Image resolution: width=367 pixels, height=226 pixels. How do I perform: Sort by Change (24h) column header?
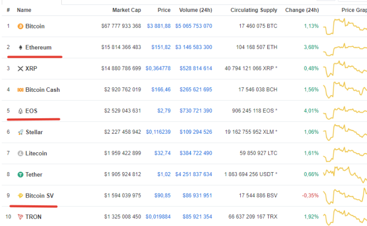(302, 10)
